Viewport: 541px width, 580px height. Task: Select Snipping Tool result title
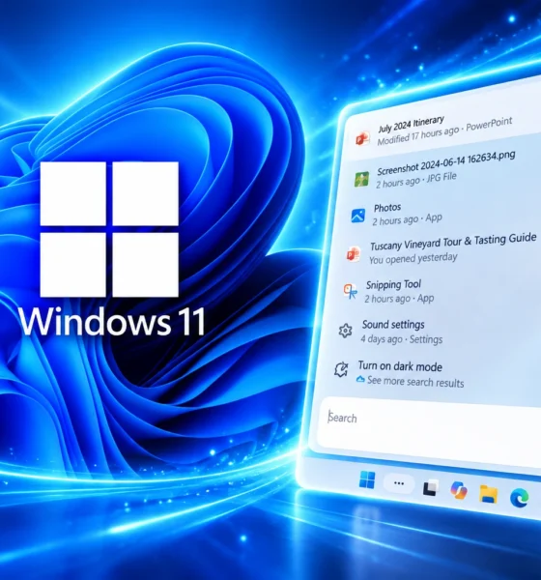click(393, 284)
